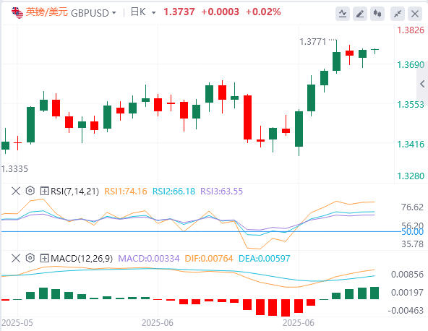
Task: Click the RSI(7,14,21) label
Action: [74, 191]
